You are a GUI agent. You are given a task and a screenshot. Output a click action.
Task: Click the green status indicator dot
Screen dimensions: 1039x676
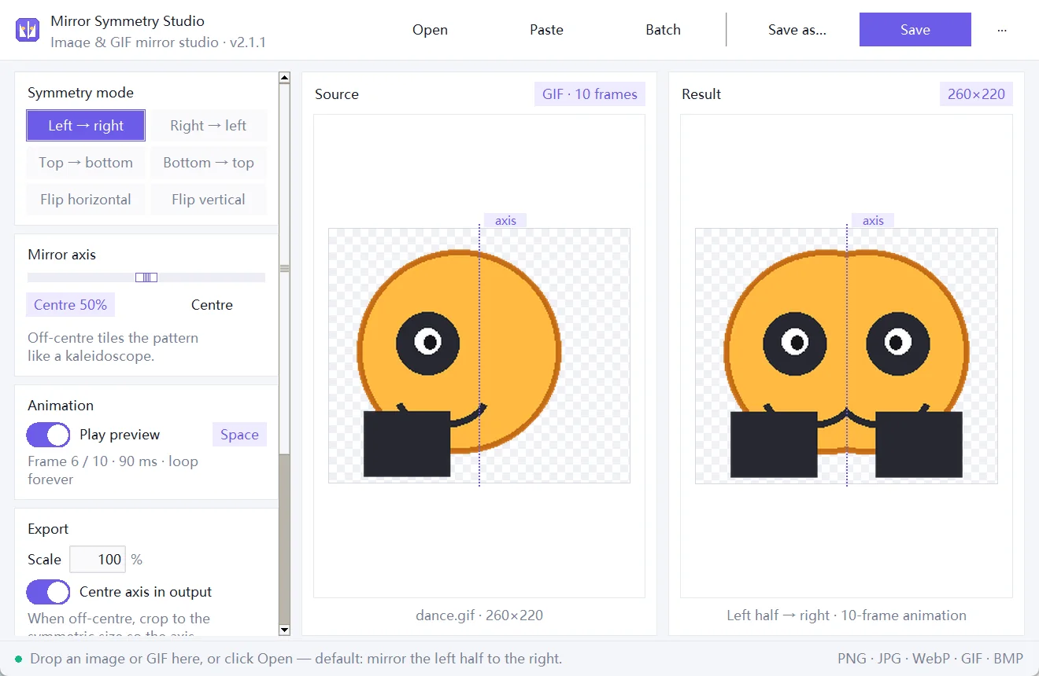tap(18, 659)
